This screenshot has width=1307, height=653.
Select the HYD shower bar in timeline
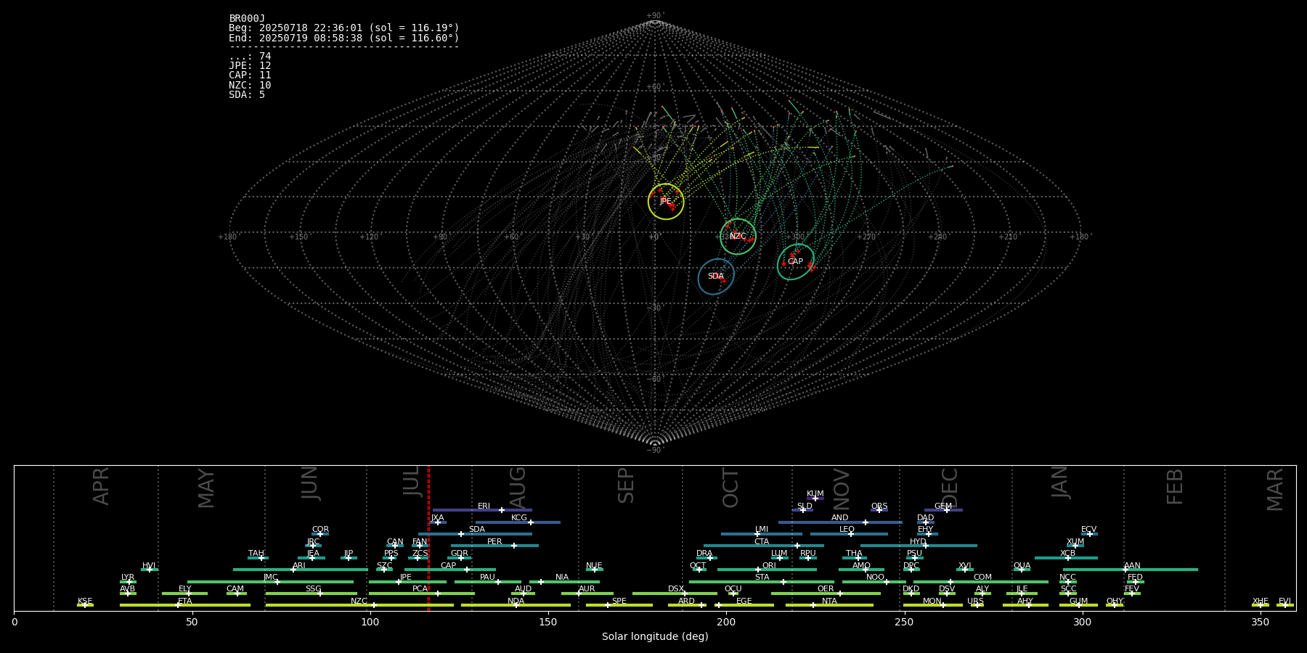click(919, 546)
